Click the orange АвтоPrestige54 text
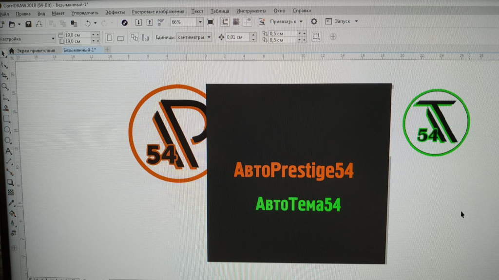The image size is (499, 280). [x=293, y=171]
